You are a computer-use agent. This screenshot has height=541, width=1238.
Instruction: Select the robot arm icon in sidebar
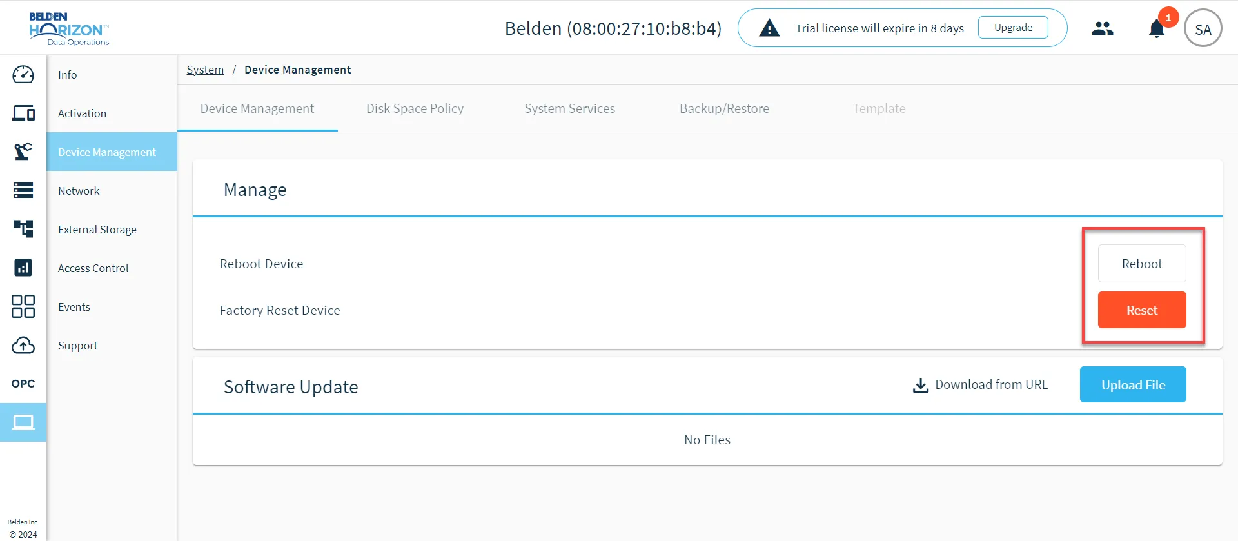click(23, 152)
